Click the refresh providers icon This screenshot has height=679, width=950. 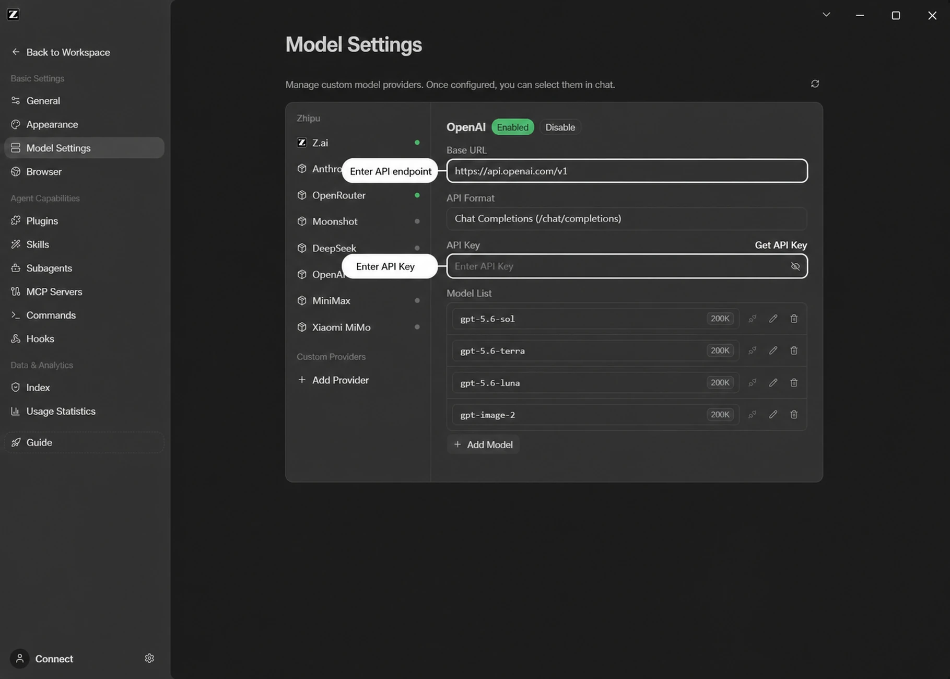pyautogui.click(x=815, y=84)
